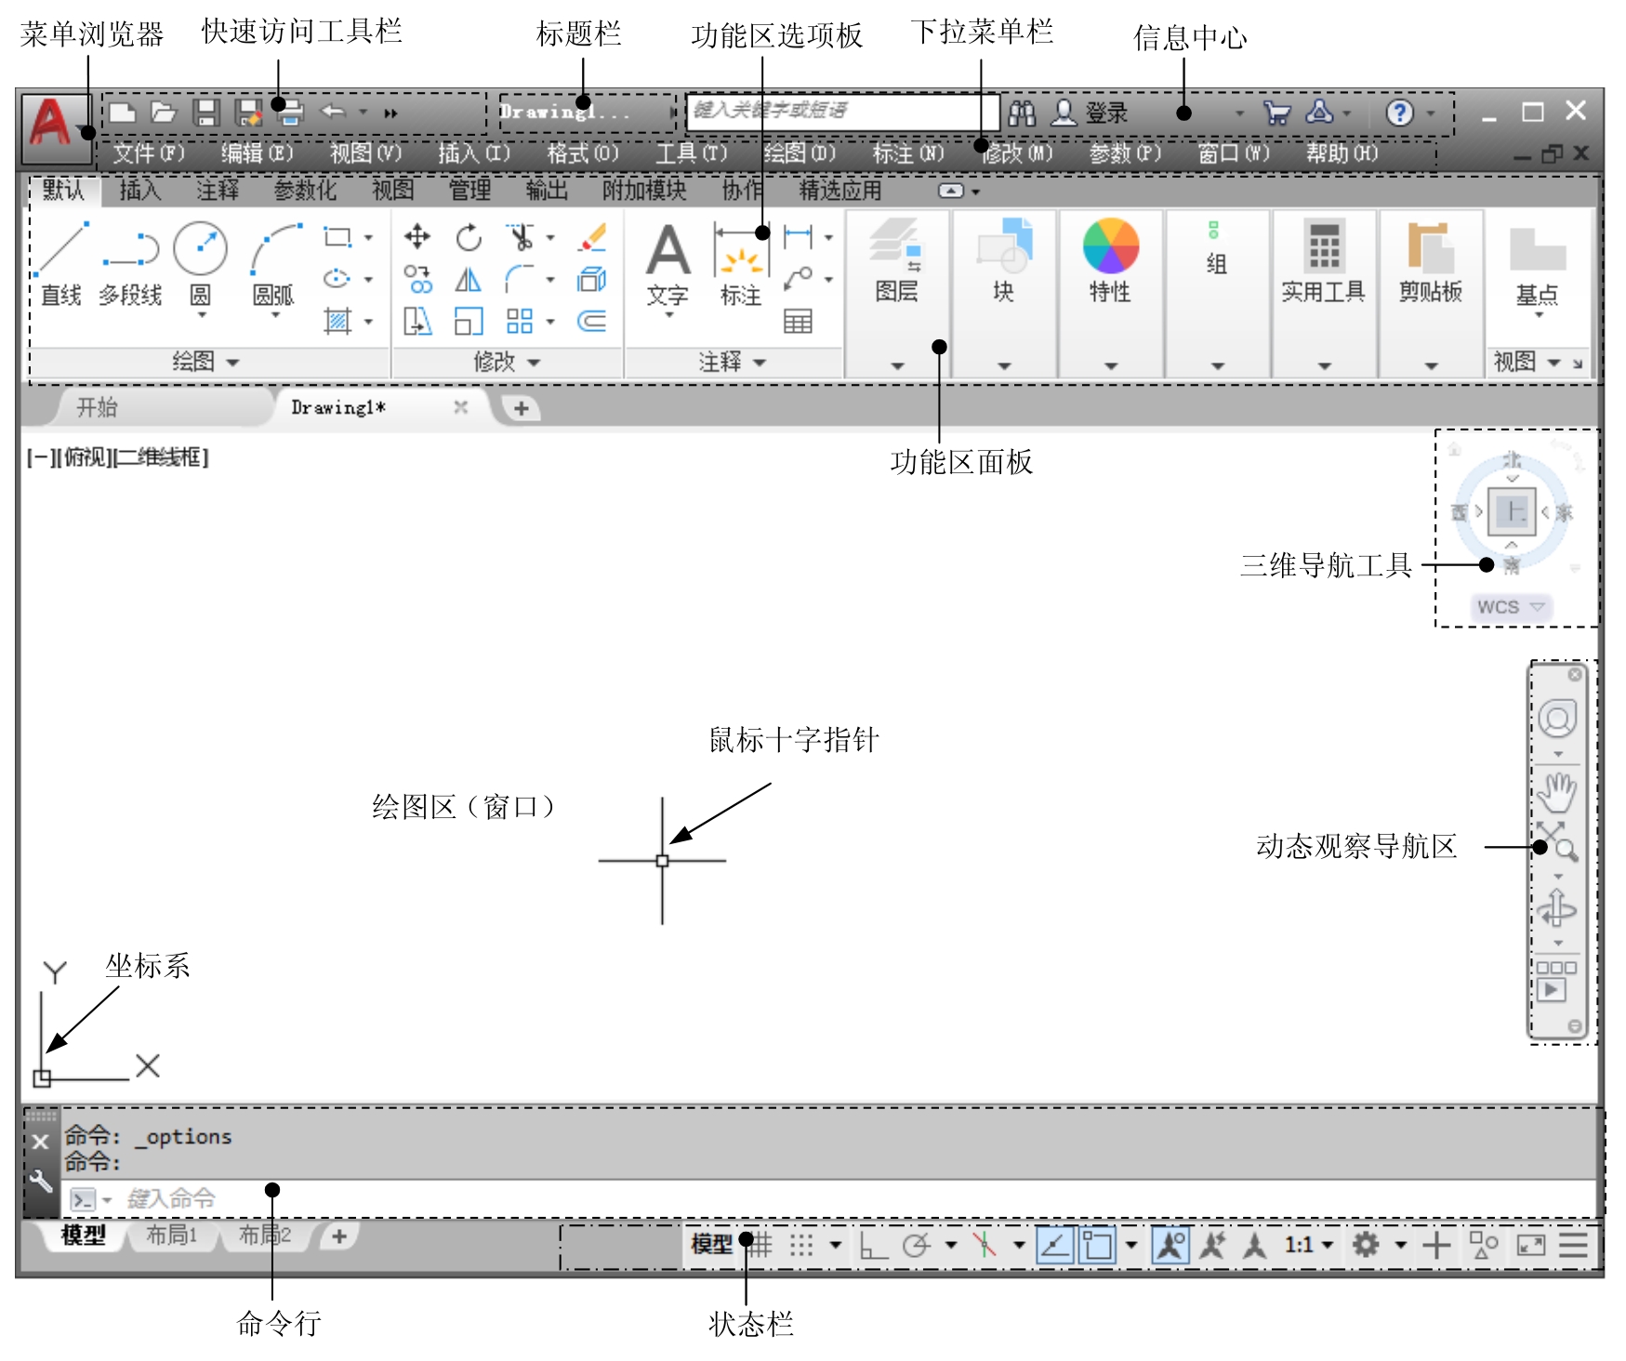The image size is (1626, 1361).
Task: Toggle grid display in status bar
Action: point(760,1245)
